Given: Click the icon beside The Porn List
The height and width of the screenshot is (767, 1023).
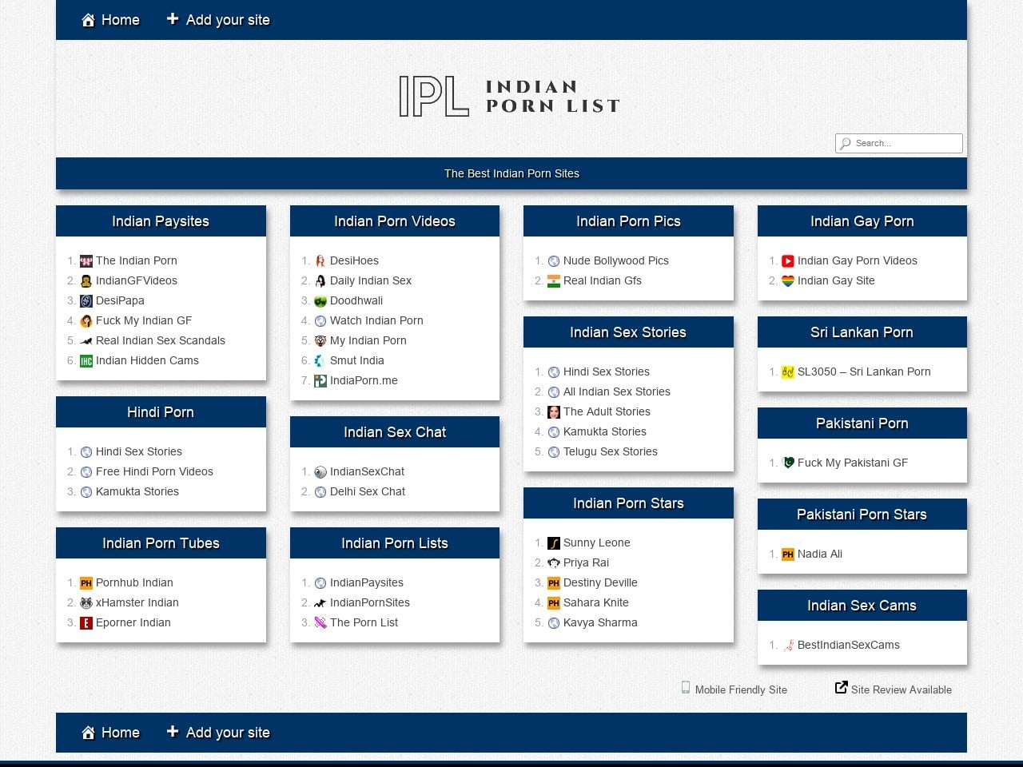Looking at the screenshot, I should tap(320, 623).
